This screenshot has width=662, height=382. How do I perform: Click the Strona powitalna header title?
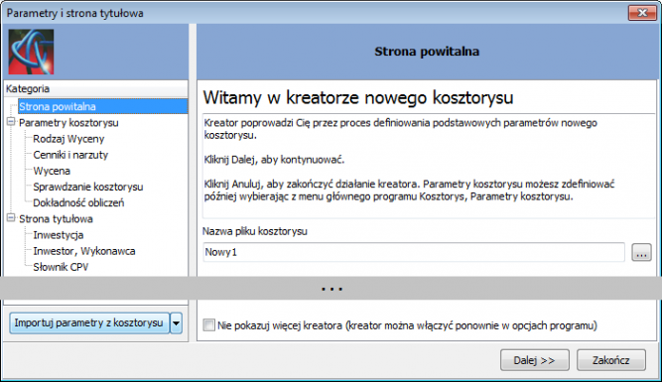[427, 52]
